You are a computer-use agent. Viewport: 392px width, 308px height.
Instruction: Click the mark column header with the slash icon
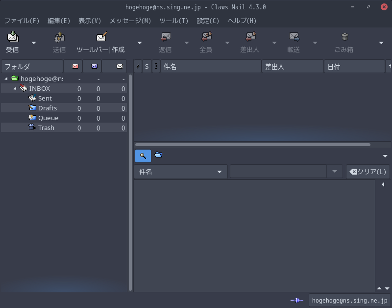coord(138,67)
